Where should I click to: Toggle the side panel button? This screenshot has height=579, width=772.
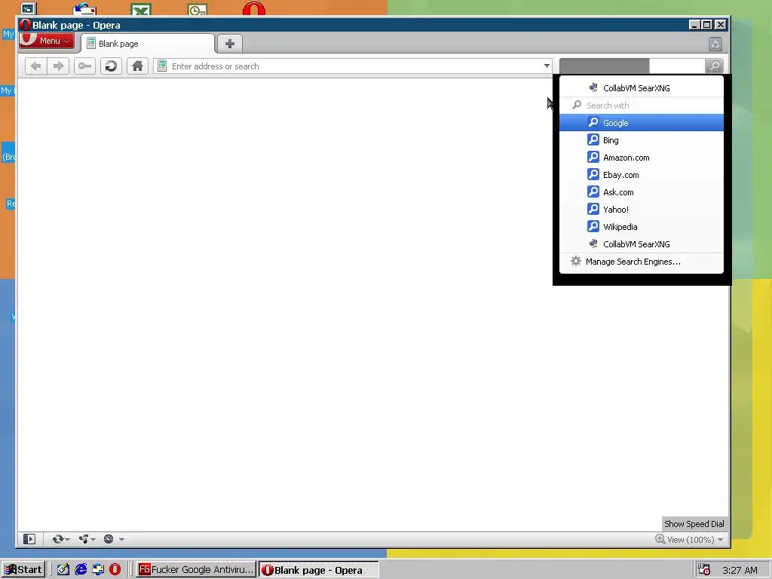coord(29,539)
